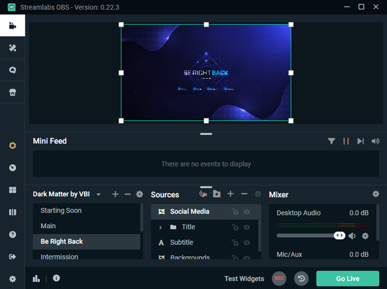
Task: Click the Desktop Audio 0.0 dB value
Action: [359, 213]
